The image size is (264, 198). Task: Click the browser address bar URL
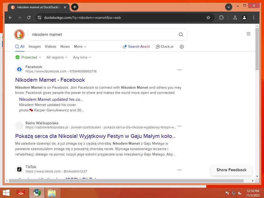click(82, 18)
